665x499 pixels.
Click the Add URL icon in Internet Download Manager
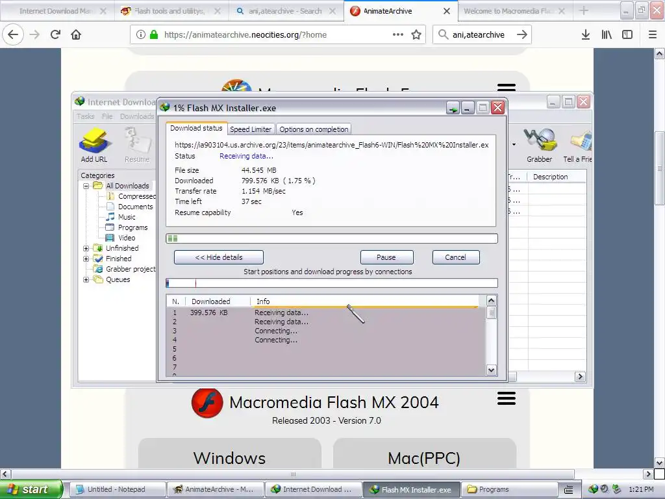pos(94,145)
